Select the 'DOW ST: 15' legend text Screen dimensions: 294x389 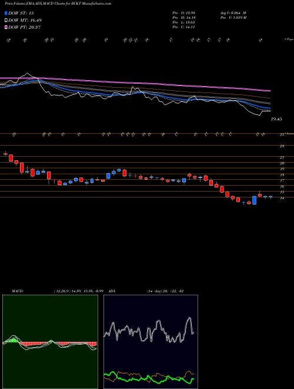(x=21, y=13)
